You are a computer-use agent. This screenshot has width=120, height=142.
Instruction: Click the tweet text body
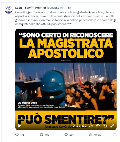tap(66, 18)
